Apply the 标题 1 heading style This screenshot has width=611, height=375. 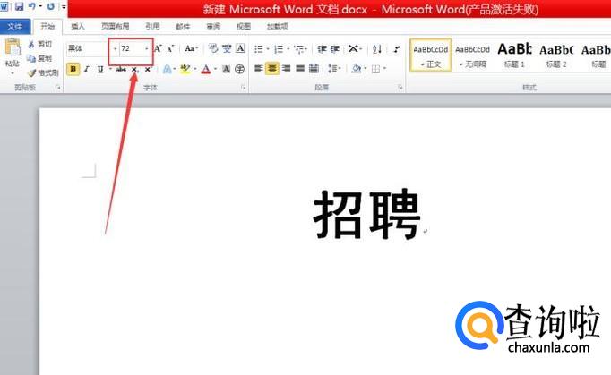pos(514,55)
